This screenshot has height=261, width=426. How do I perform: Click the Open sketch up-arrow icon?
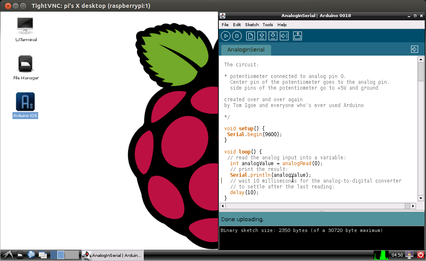[262, 36]
